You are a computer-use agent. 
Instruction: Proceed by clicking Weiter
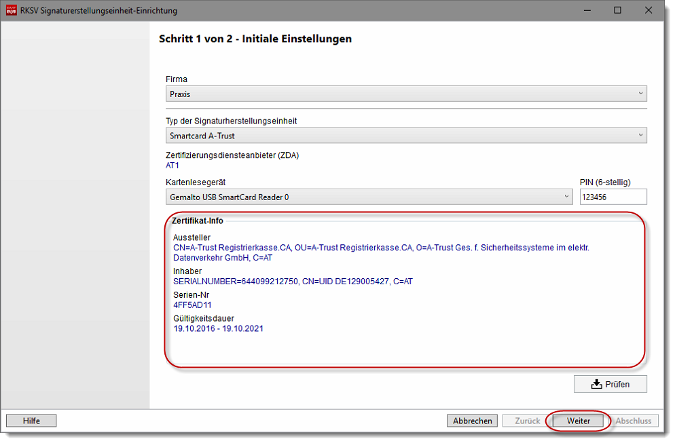(x=579, y=421)
